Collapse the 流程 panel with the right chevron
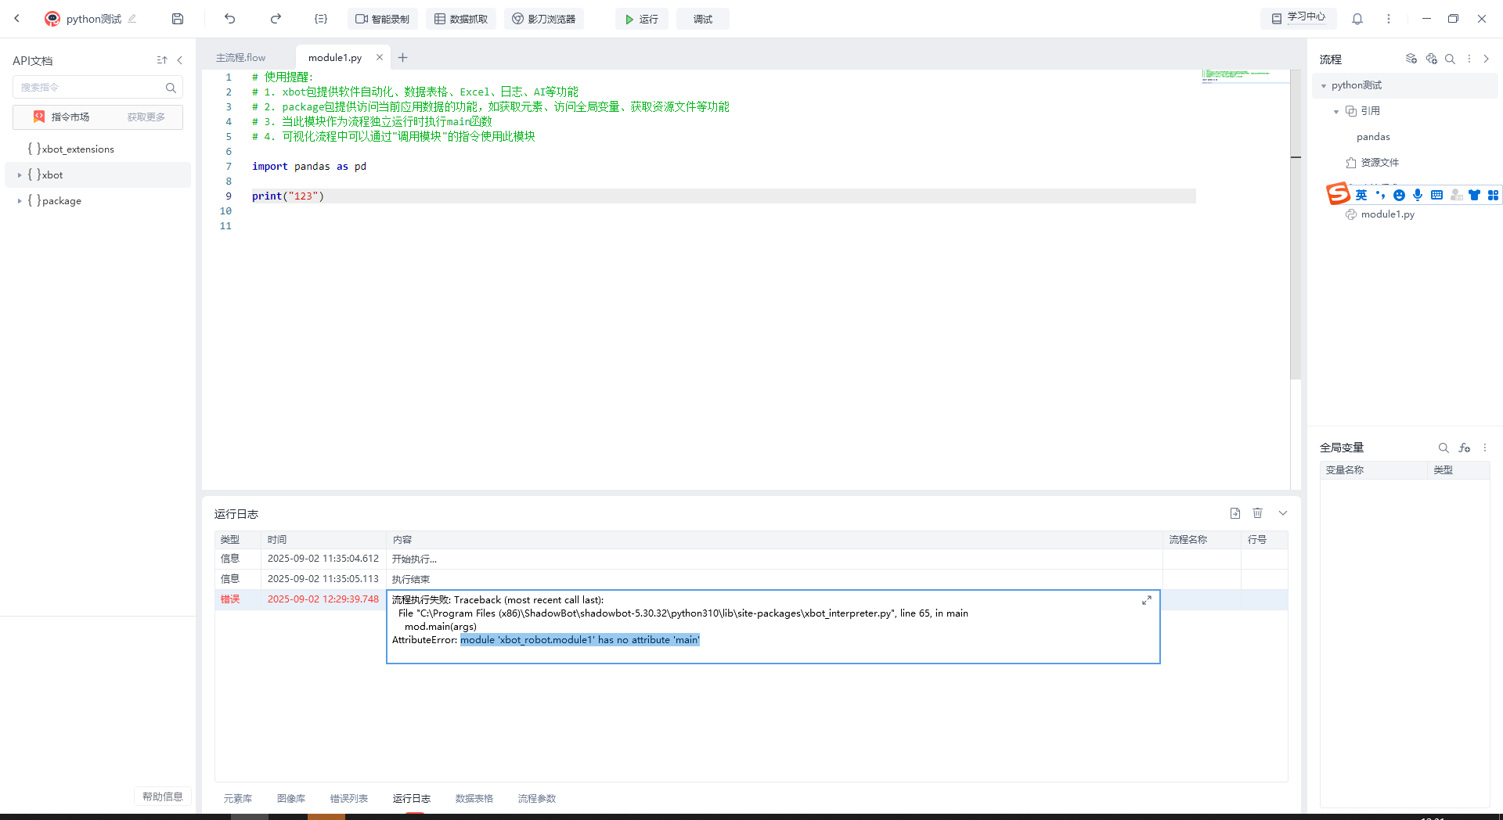The image size is (1503, 820). coord(1486,59)
